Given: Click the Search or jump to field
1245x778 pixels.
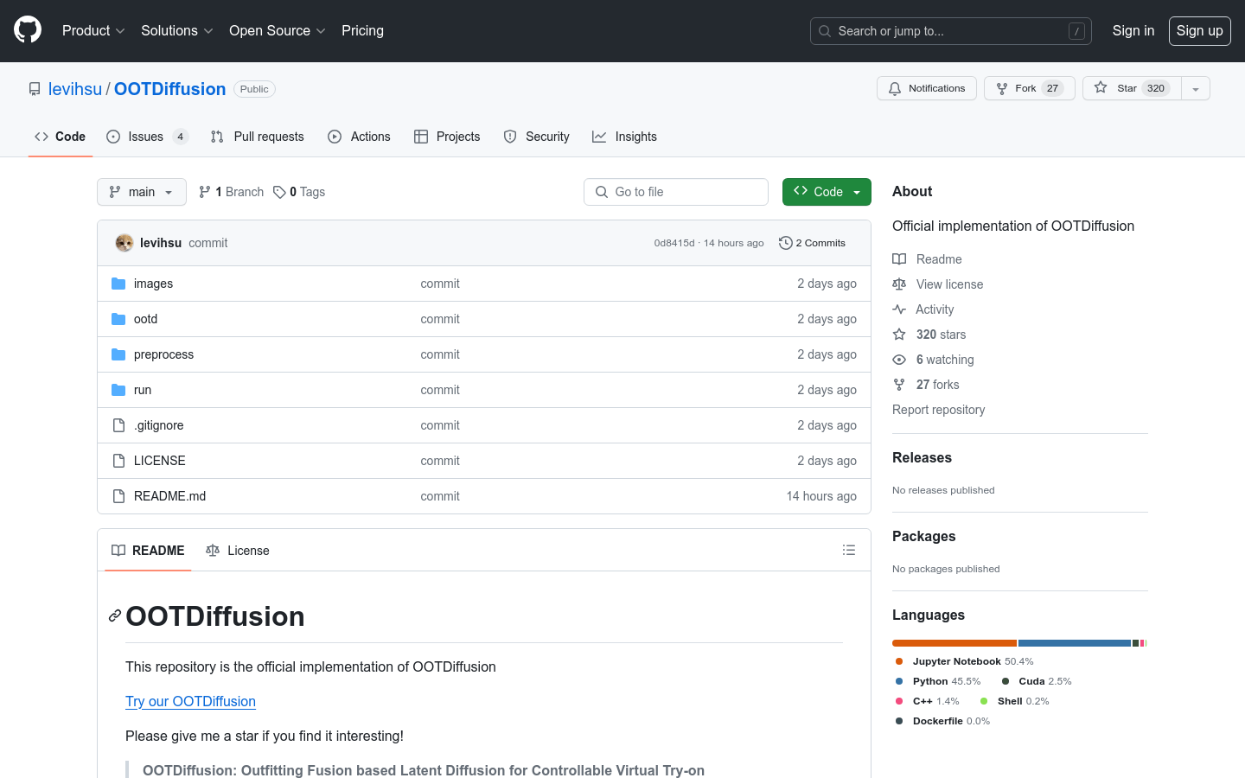Looking at the screenshot, I should click(951, 31).
